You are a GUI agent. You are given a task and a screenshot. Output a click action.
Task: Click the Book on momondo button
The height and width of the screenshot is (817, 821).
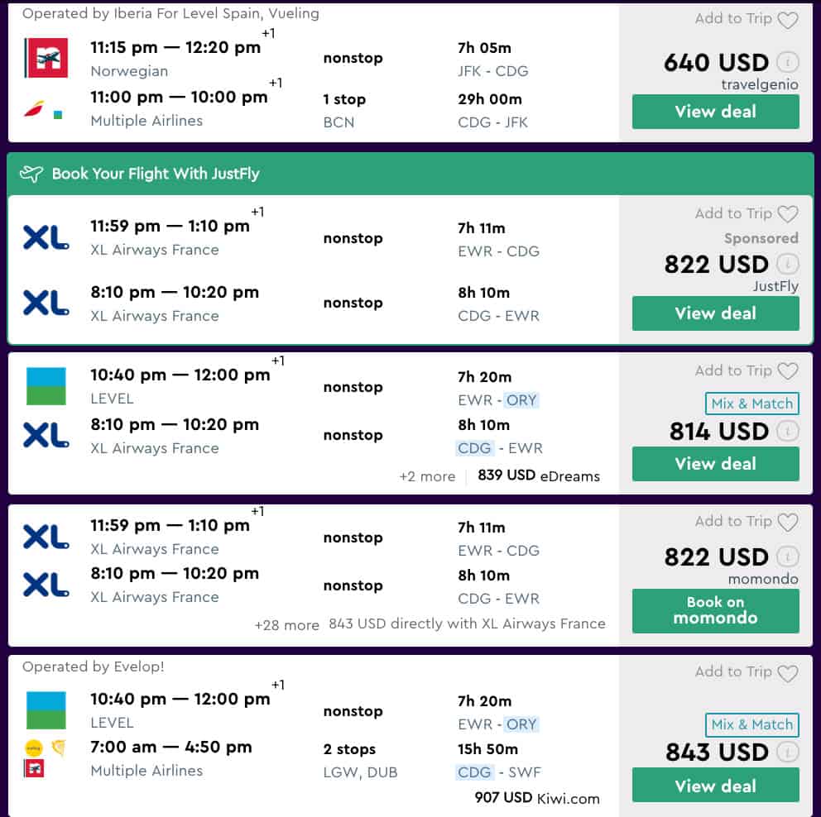click(715, 610)
